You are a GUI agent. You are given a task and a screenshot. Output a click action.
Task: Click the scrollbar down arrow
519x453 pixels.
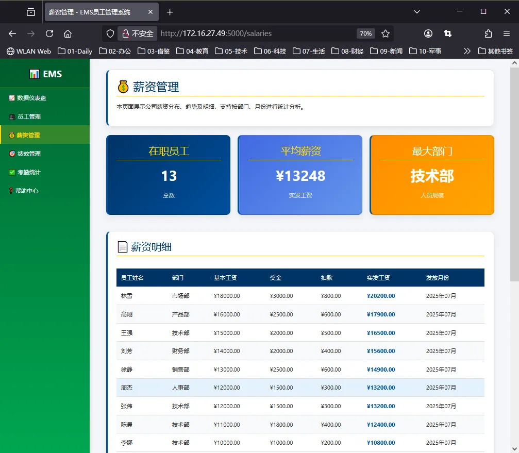coord(514,449)
